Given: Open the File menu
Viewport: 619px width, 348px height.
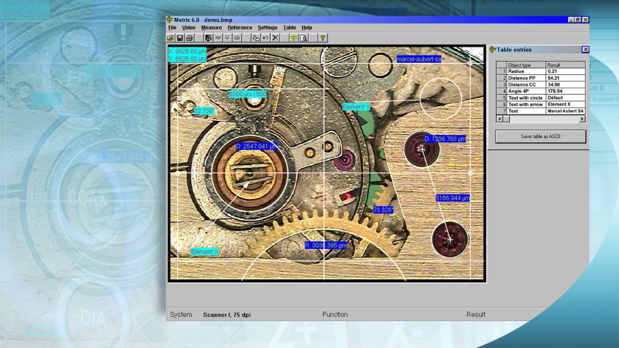Looking at the screenshot, I should (x=172, y=28).
